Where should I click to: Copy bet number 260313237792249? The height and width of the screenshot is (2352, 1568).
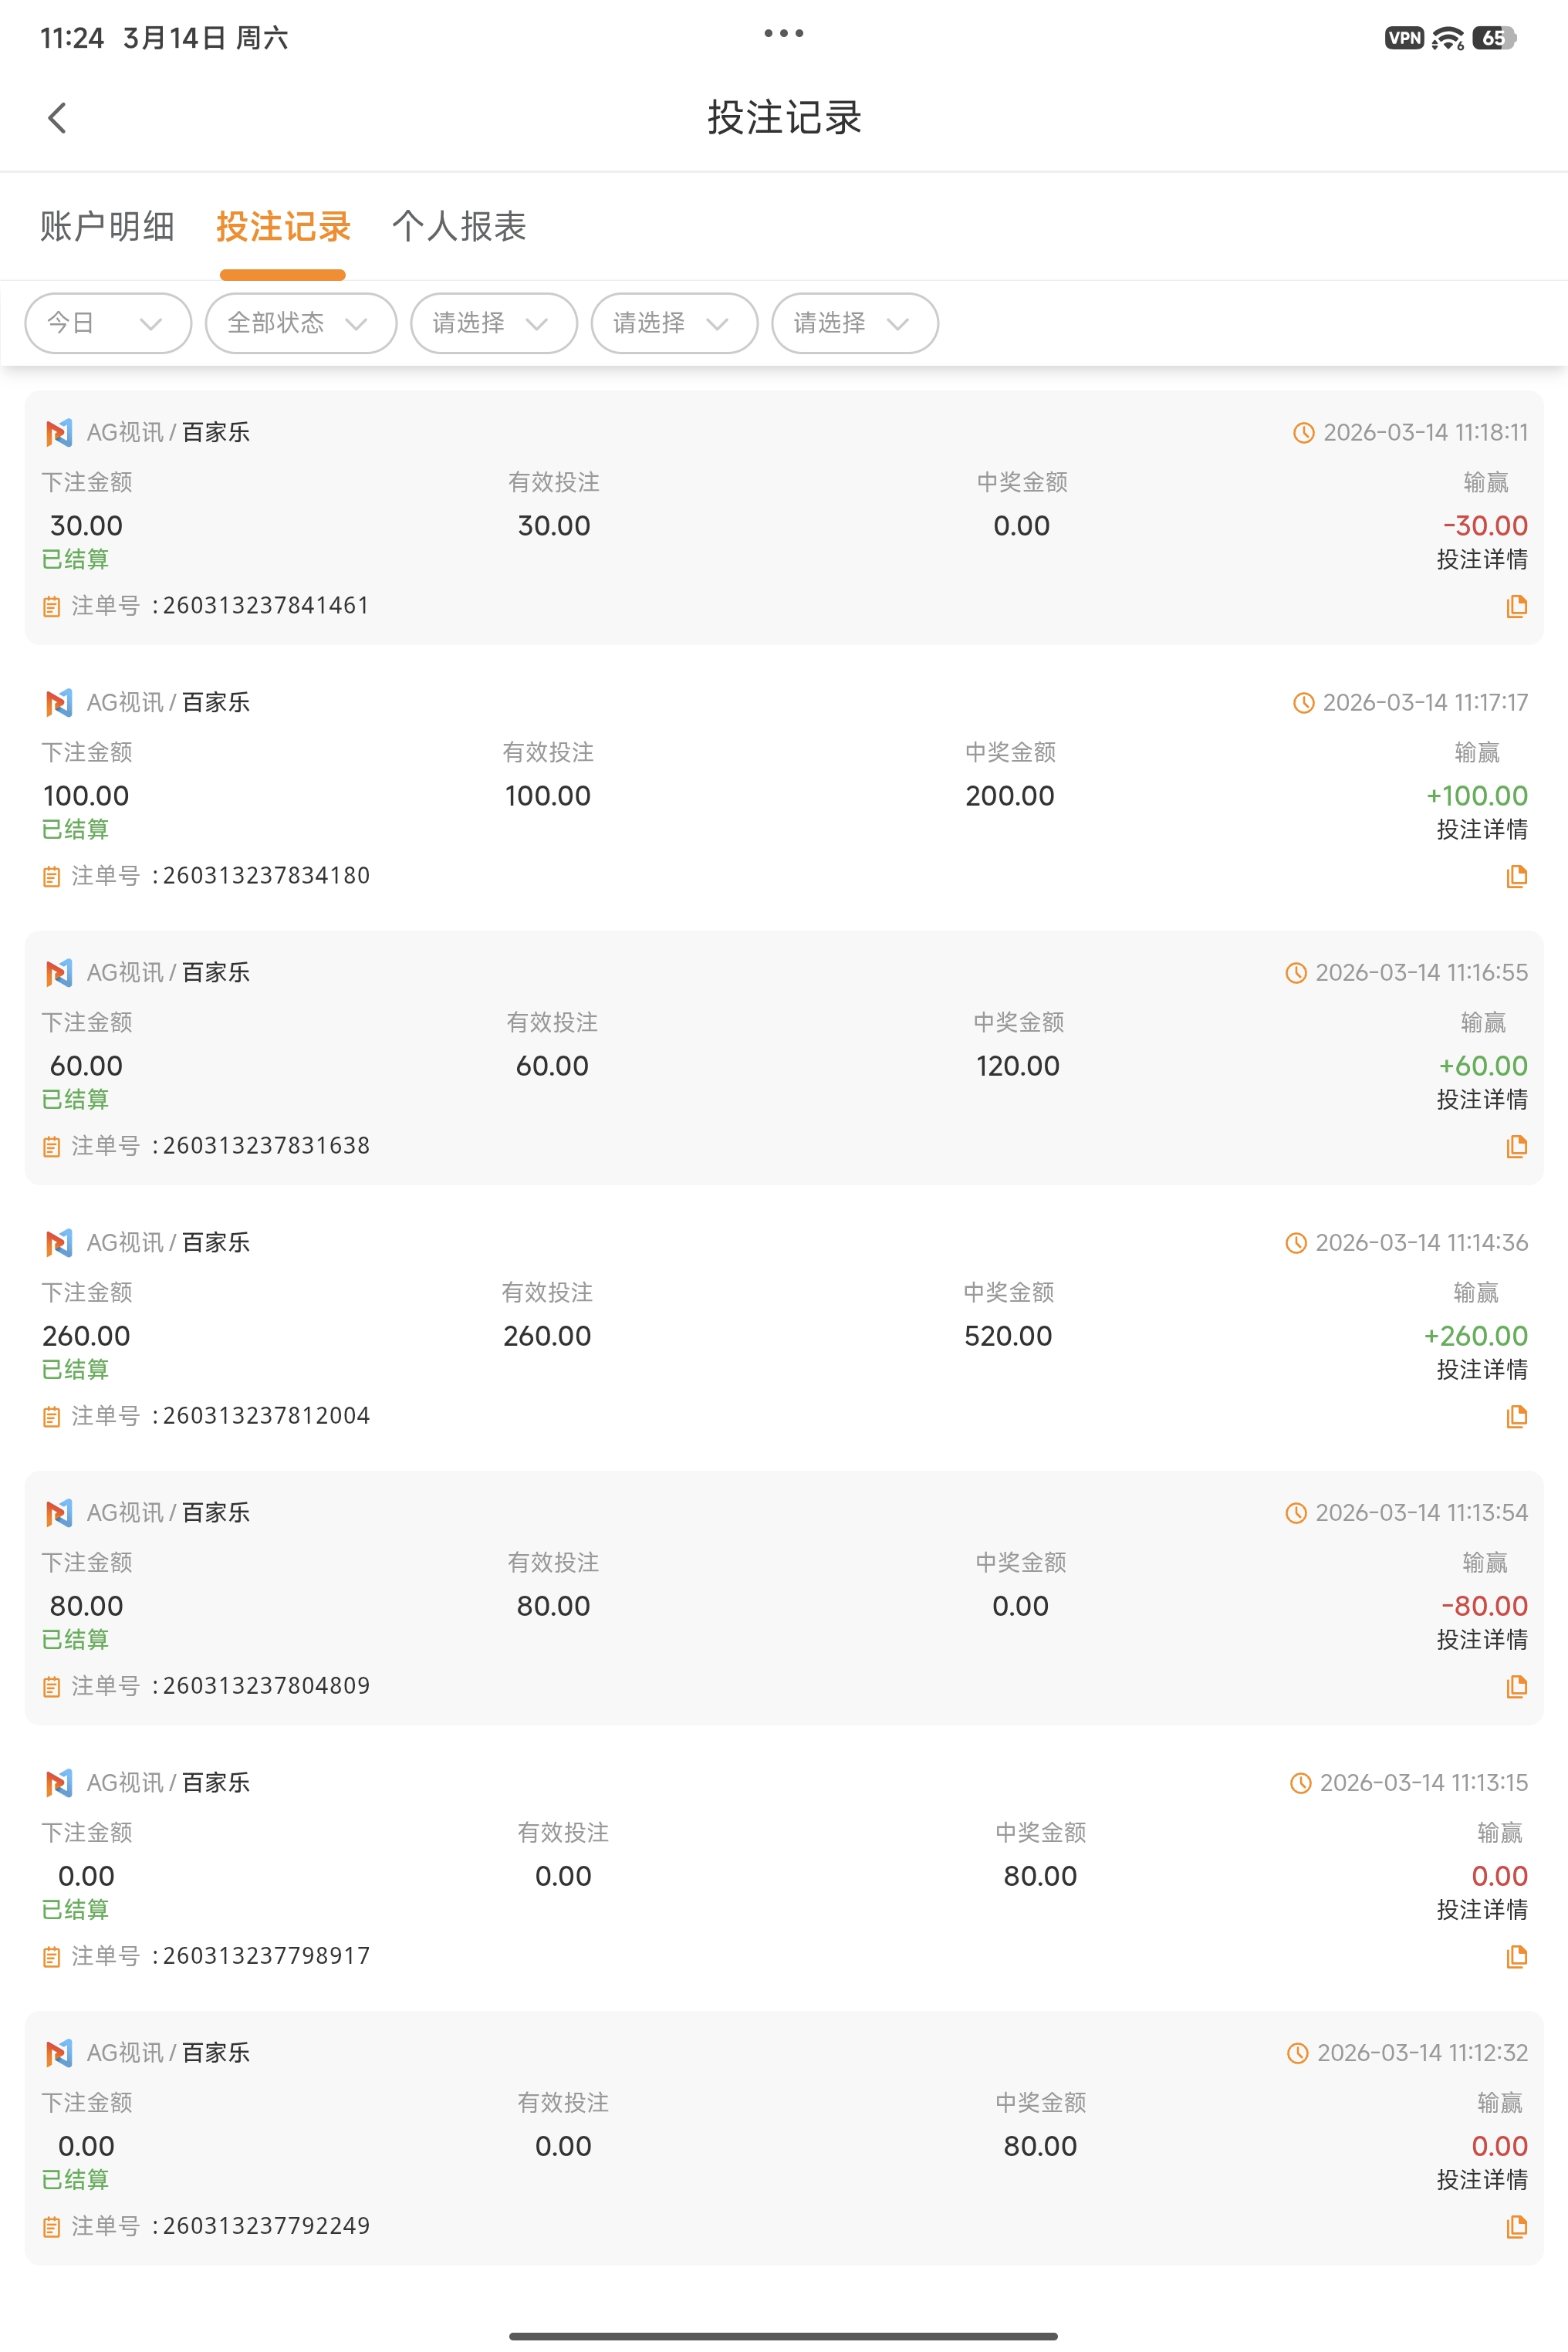1516,2226
